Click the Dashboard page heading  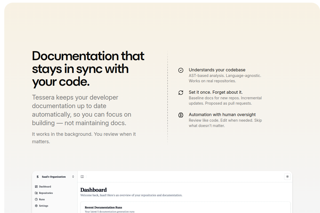coord(94,190)
